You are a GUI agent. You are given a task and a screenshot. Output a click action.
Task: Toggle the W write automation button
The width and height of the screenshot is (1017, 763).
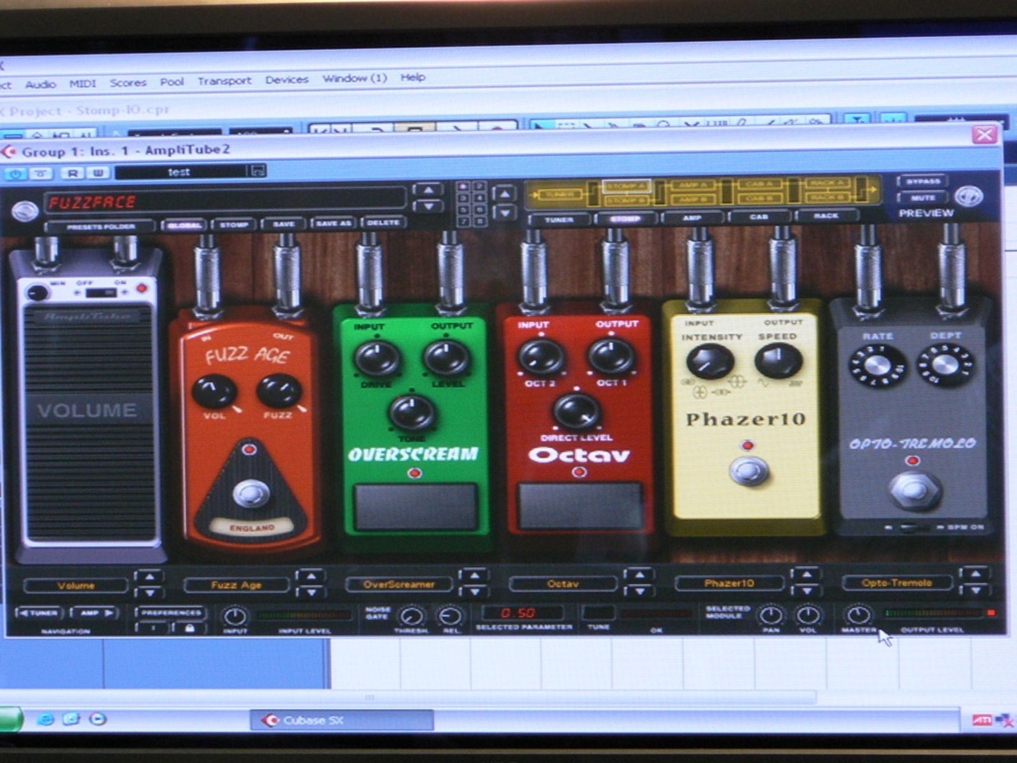[99, 172]
